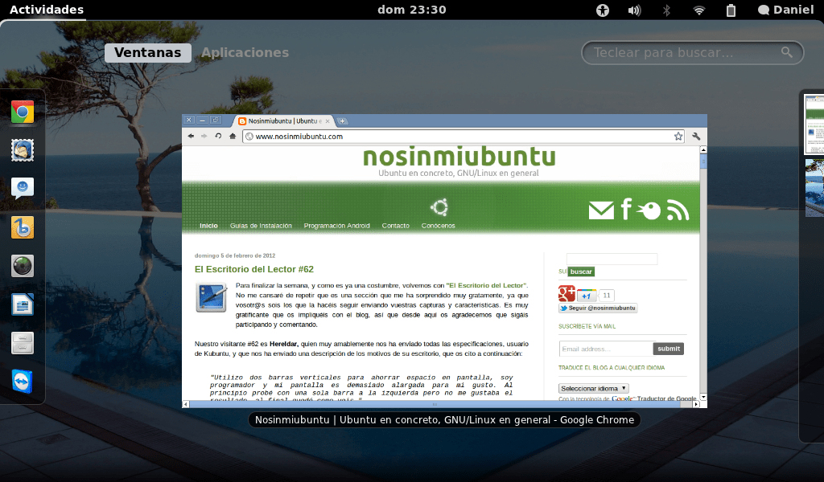This screenshot has height=482, width=824.
Task: Click Chrome's forward arrow
Action: coord(204,137)
